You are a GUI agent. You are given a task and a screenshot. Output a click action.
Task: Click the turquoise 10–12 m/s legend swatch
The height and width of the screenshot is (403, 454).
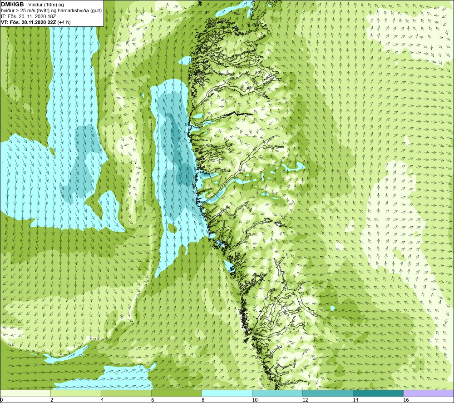277,393
